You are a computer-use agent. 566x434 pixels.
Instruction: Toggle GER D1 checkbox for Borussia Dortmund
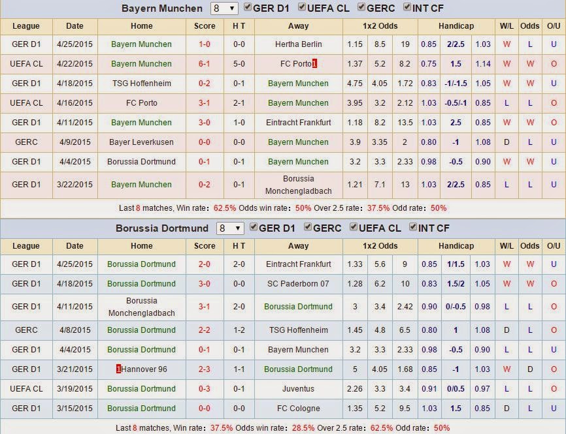click(254, 227)
